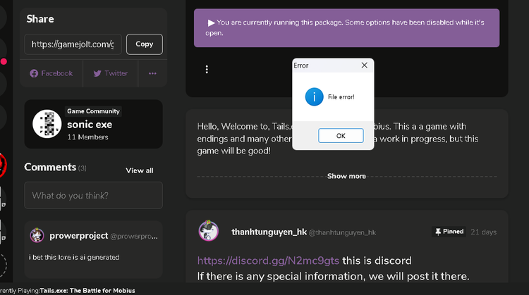The width and height of the screenshot is (529, 295).
Task: Expand description with Show more
Action: tap(346, 176)
